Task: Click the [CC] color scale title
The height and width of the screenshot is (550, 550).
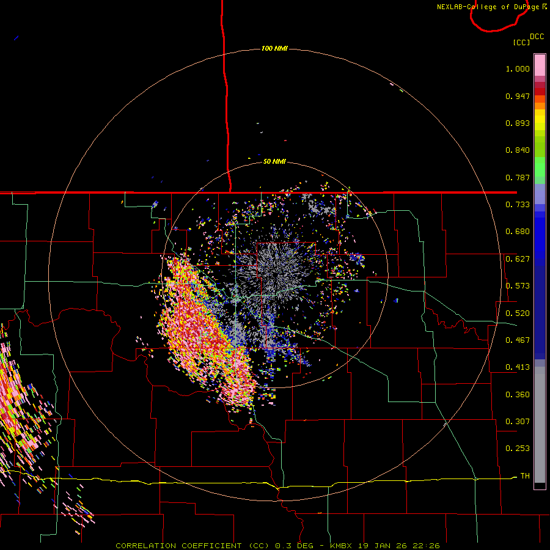Action: tap(521, 42)
